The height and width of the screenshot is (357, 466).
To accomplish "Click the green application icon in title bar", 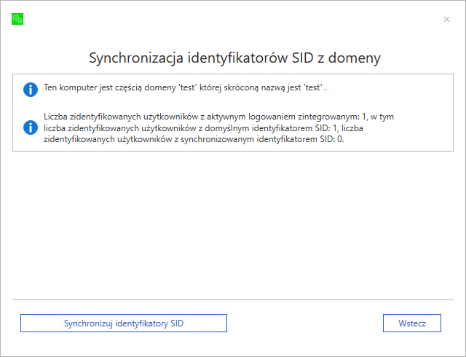I will click(x=17, y=19).
